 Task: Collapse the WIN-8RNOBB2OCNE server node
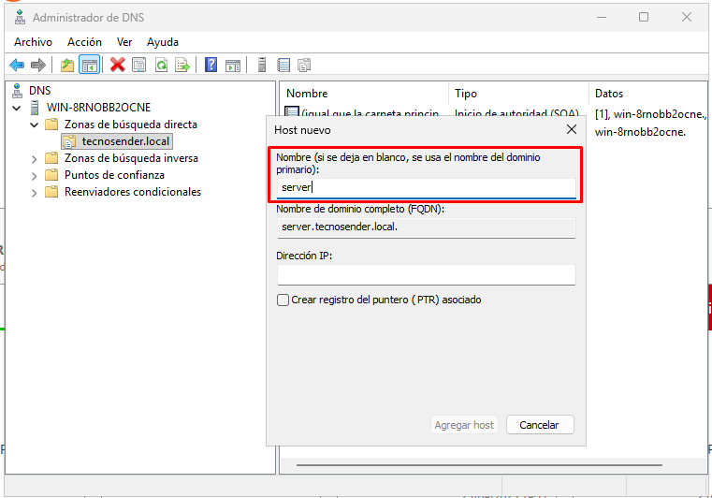[17, 108]
